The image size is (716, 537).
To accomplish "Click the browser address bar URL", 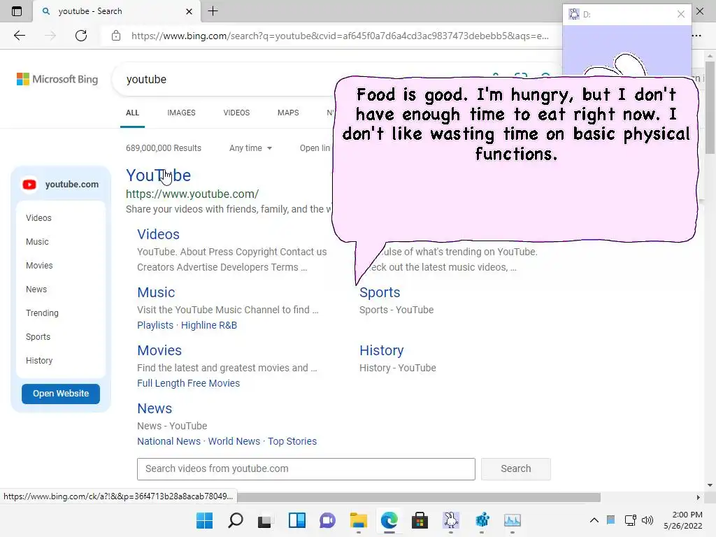I will pos(341,36).
